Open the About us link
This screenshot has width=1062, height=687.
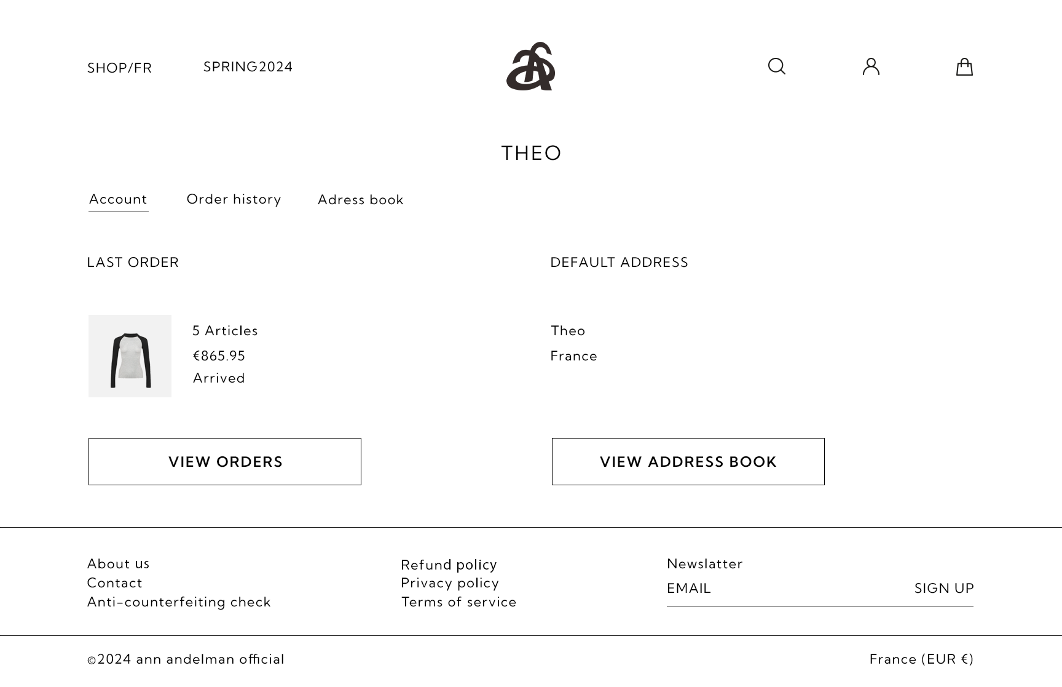[118, 564]
